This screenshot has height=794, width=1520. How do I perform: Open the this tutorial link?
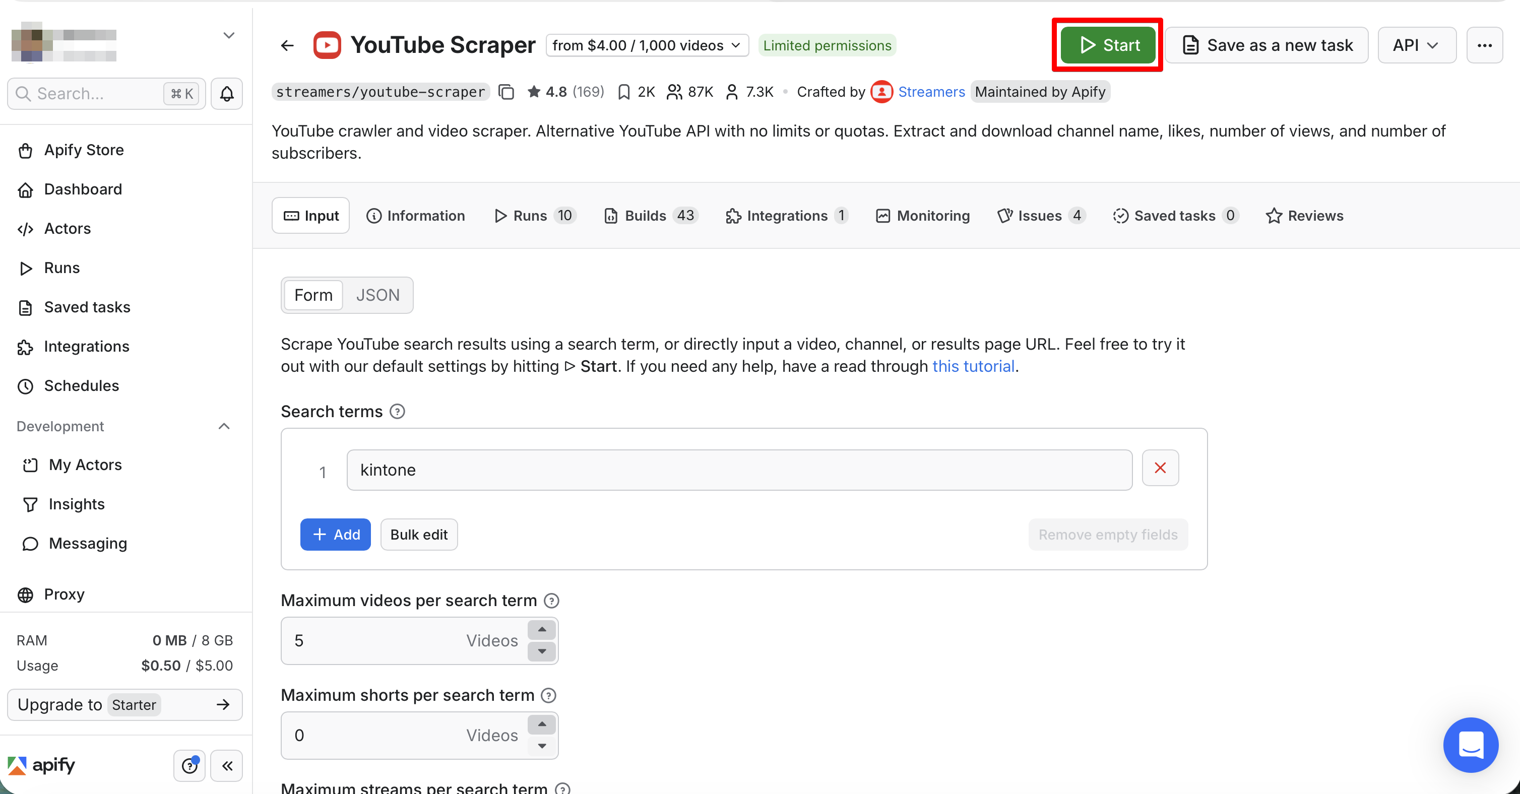tap(974, 366)
